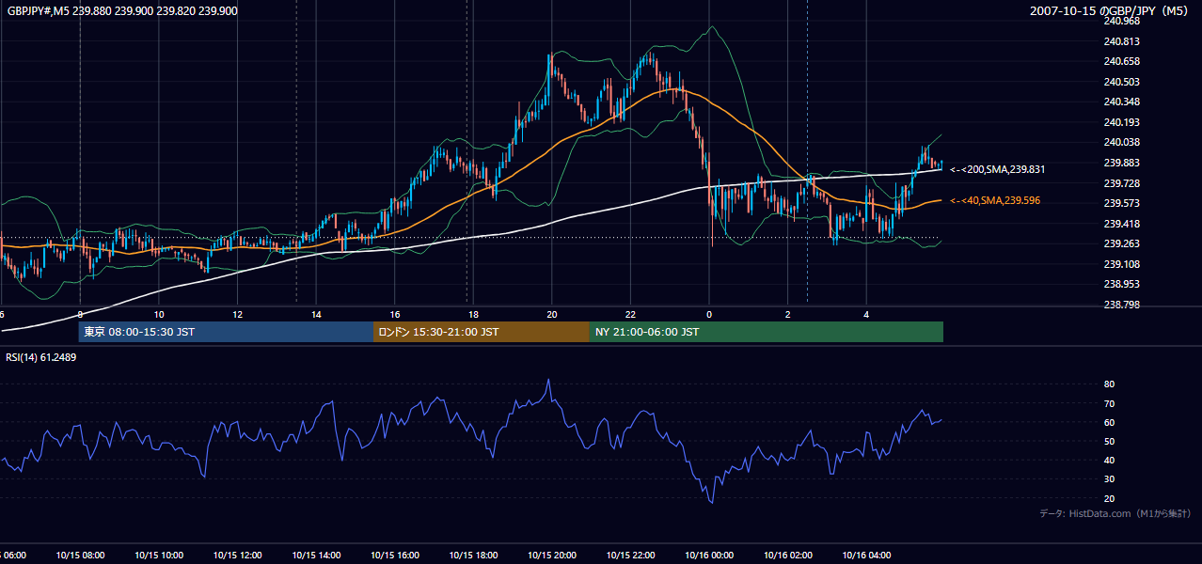Screen dimensions: 1202x564
Task: Click the 239.573 price axis label
Action: pyautogui.click(x=1122, y=203)
